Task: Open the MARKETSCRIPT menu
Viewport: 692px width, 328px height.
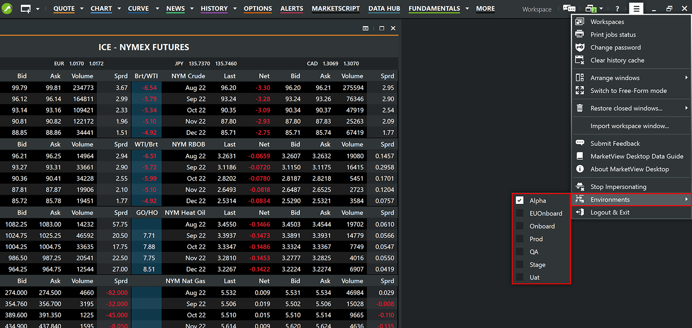Action: [x=336, y=9]
